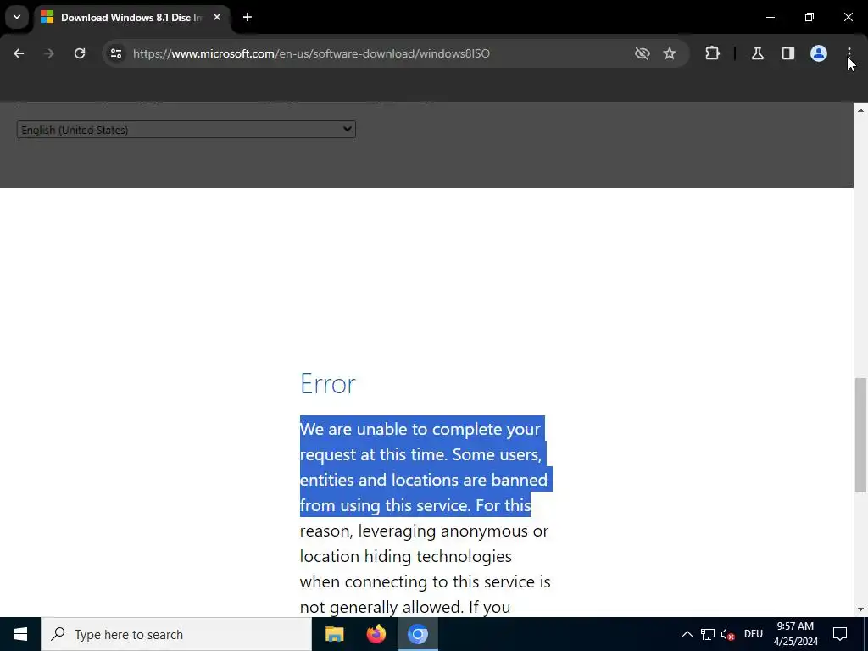This screenshot has height=651, width=868.
Task: Select the Chromium taskbar icon
Action: click(x=418, y=634)
